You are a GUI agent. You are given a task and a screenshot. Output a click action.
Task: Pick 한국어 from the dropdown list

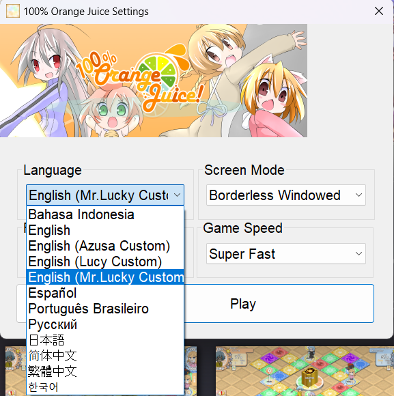click(x=105, y=386)
